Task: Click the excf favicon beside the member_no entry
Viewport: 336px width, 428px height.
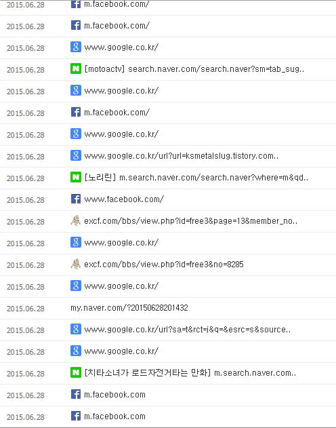Action: pyautogui.click(x=75, y=220)
